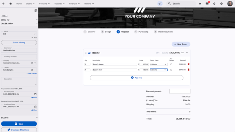The width and height of the screenshot is (235, 132).
Task: Open the messages icon with red badge
Action: coord(207,3)
